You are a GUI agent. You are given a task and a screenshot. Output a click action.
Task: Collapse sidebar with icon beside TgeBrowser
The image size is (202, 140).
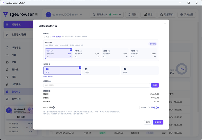(37, 14)
